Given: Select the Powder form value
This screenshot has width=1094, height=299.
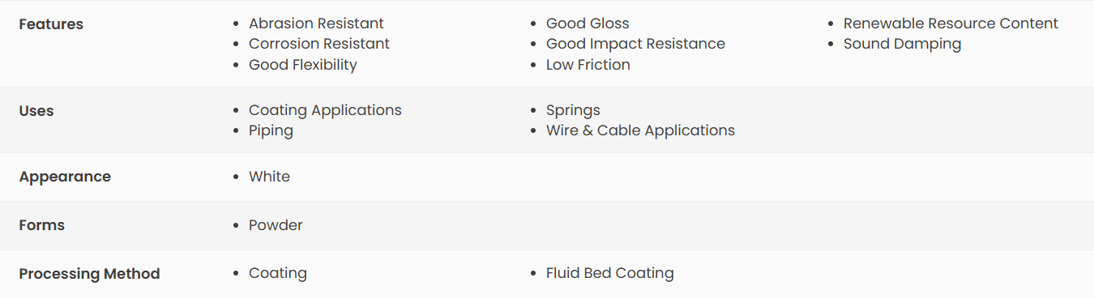Looking at the screenshot, I should click(276, 225).
